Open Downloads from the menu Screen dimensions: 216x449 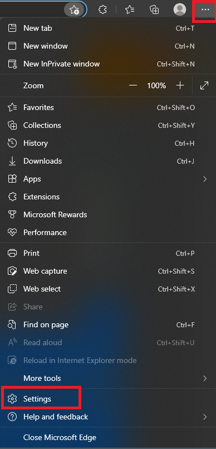coord(108,161)
